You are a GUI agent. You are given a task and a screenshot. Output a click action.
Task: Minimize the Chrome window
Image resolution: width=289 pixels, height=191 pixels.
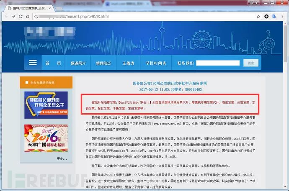266,3
